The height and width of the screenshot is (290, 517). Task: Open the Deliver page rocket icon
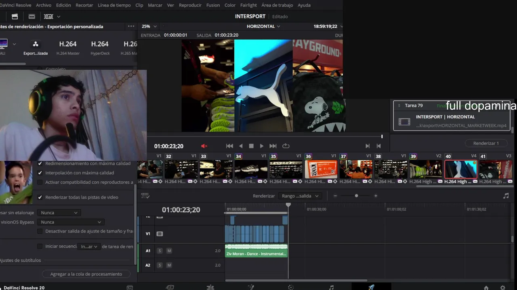tap(371, 287)
